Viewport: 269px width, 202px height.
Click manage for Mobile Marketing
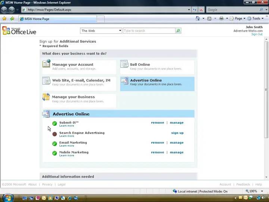177,152
